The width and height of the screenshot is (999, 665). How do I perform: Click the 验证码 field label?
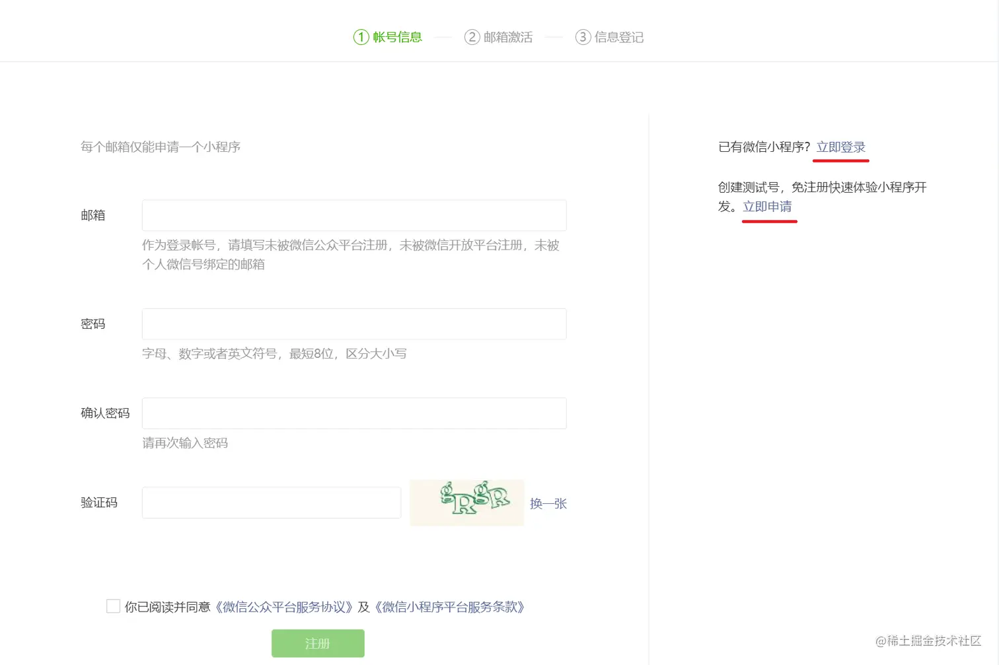[x=99, y=503]
